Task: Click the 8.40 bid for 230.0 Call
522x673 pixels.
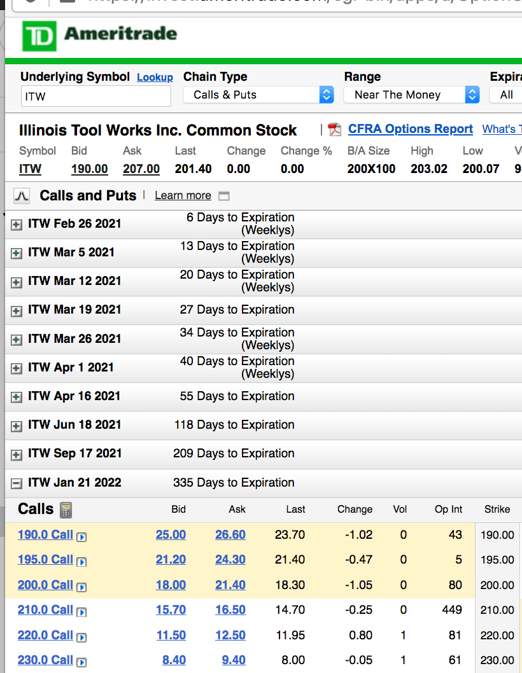Action: (x=174, y=660)
